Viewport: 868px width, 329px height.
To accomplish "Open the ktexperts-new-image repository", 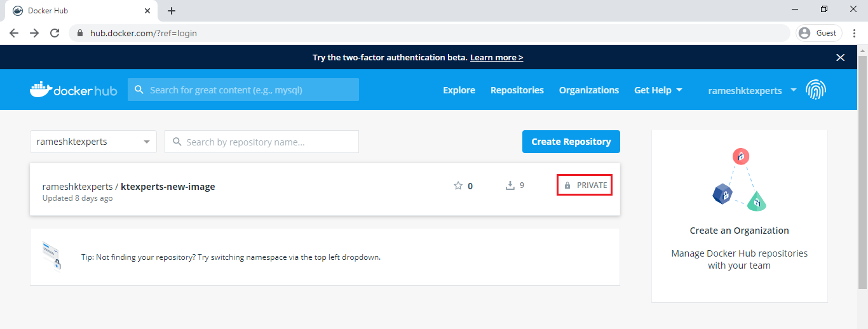I will (168, 187).
